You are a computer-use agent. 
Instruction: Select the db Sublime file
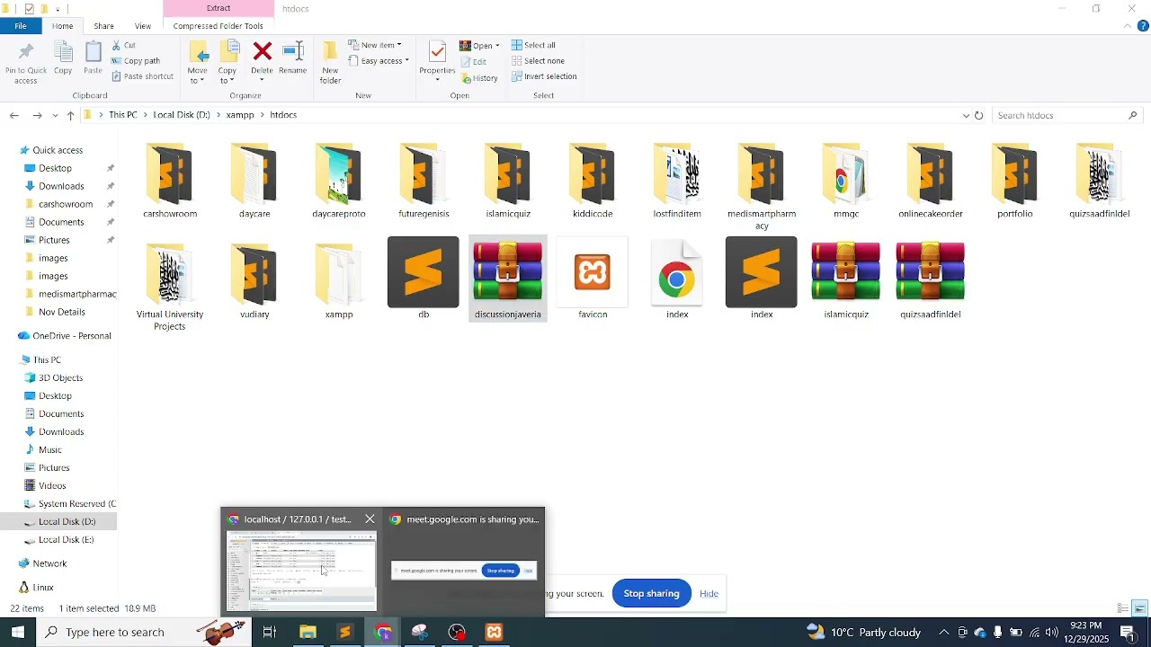[x=424, y=279]
